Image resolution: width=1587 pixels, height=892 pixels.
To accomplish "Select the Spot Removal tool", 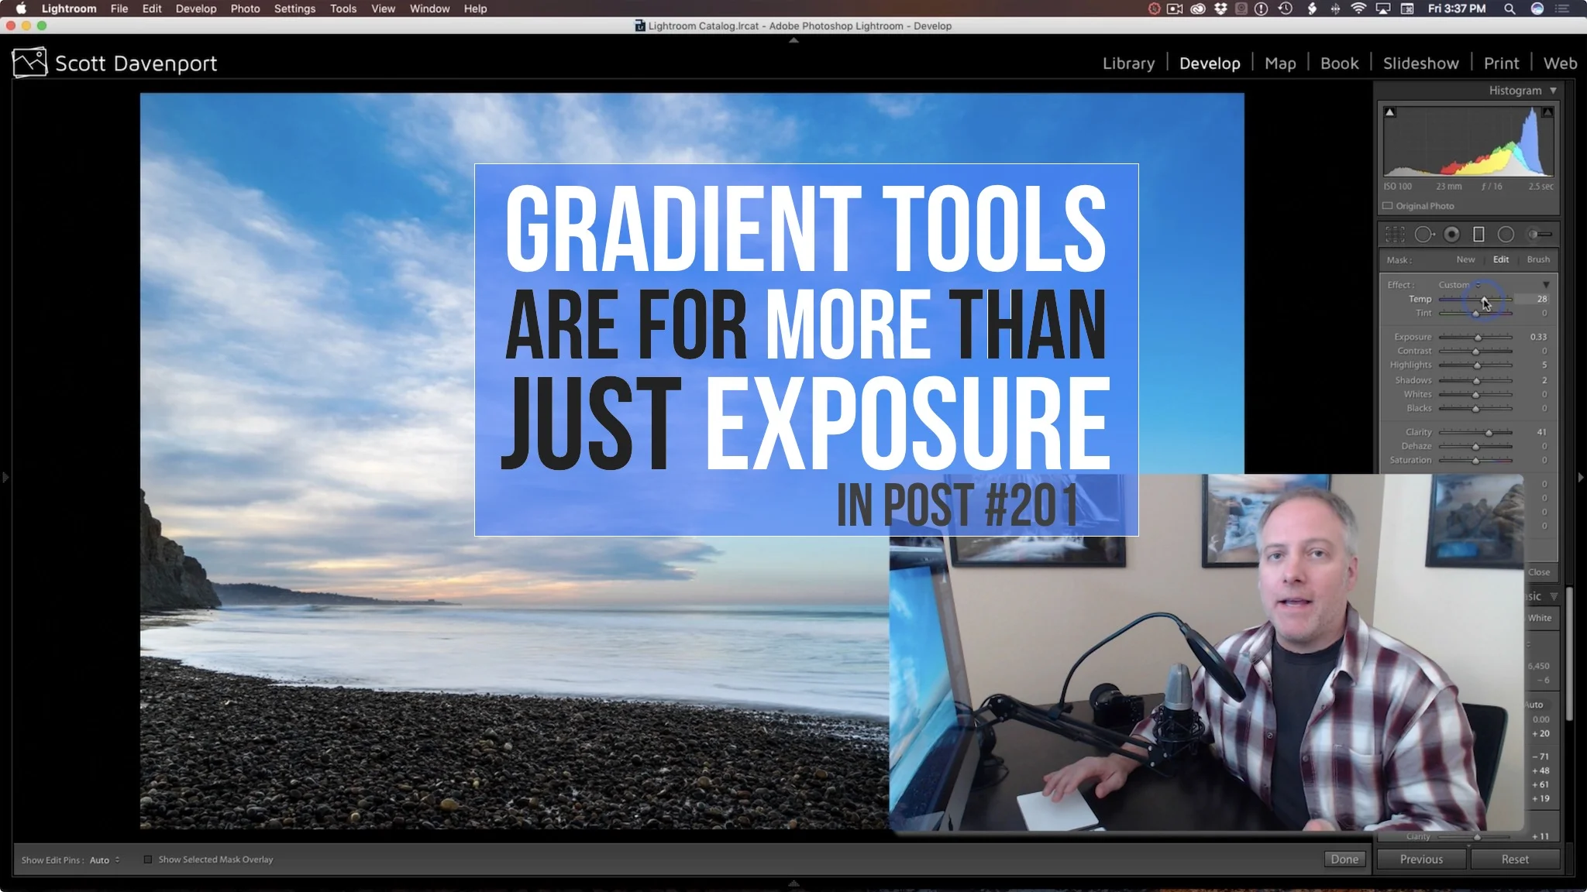I will pyautogui.click(x=1424, y=234).
